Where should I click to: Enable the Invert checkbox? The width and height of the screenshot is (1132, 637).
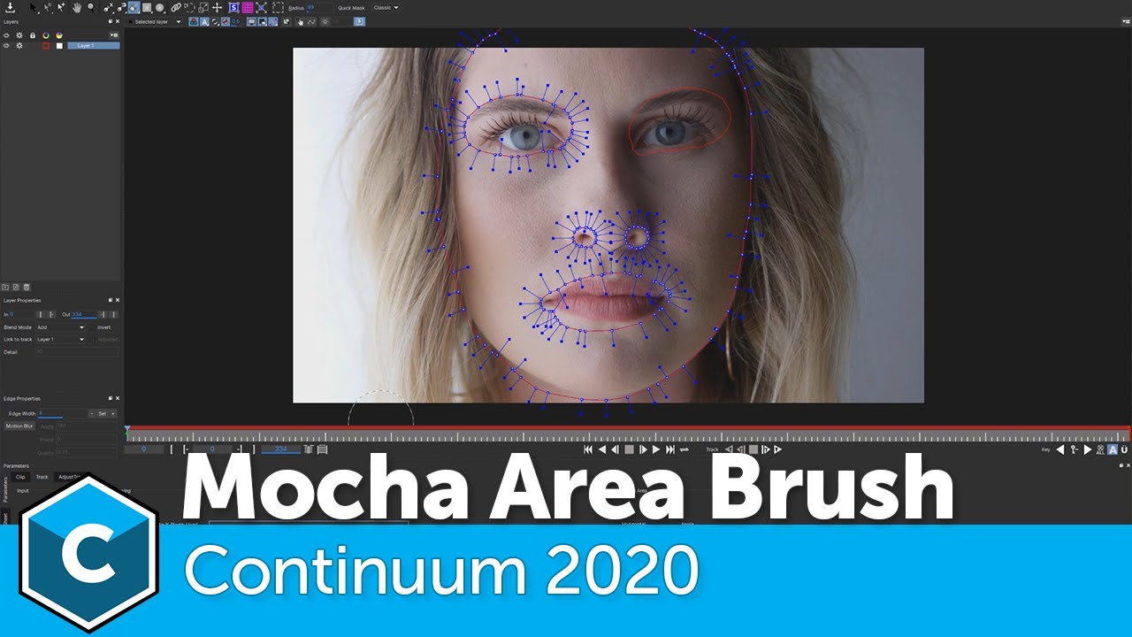[x=94, y=327]
